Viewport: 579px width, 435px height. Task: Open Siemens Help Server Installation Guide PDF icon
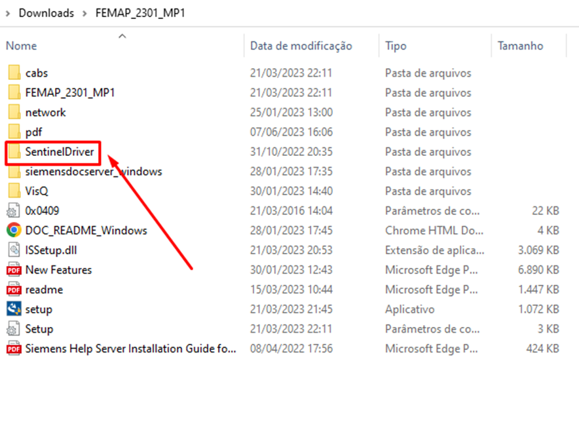14,349
